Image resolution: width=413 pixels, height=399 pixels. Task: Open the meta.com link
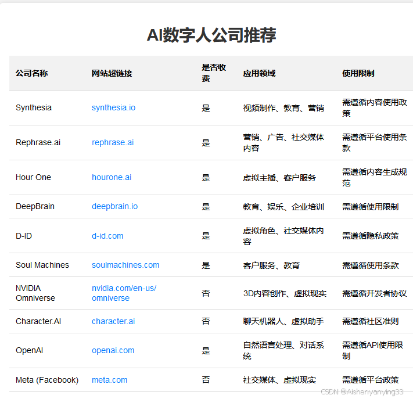click(x=110, y=380)
